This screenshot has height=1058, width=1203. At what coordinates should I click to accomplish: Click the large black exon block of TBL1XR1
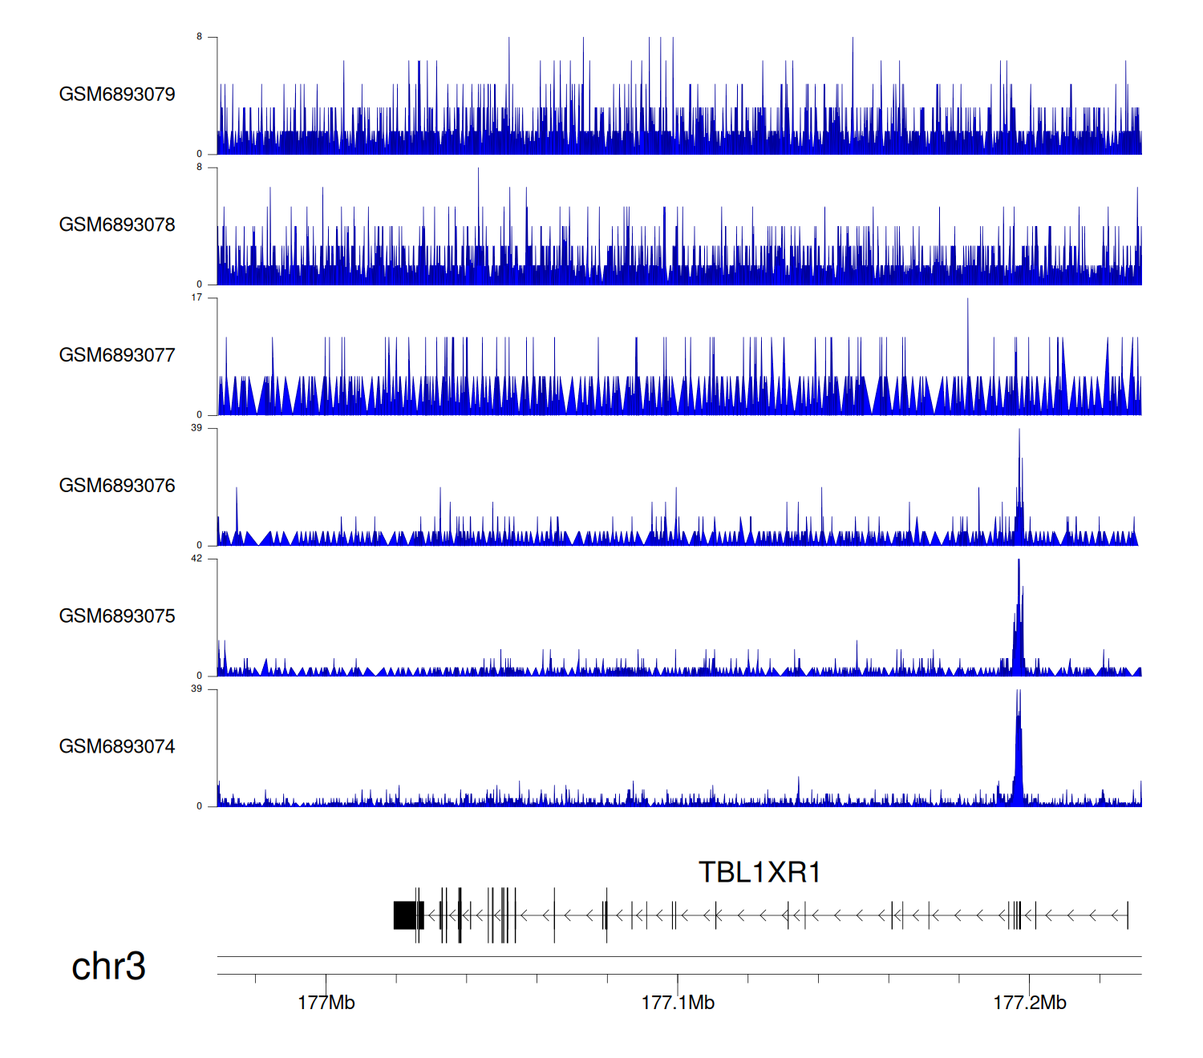[x=407, y=915]
